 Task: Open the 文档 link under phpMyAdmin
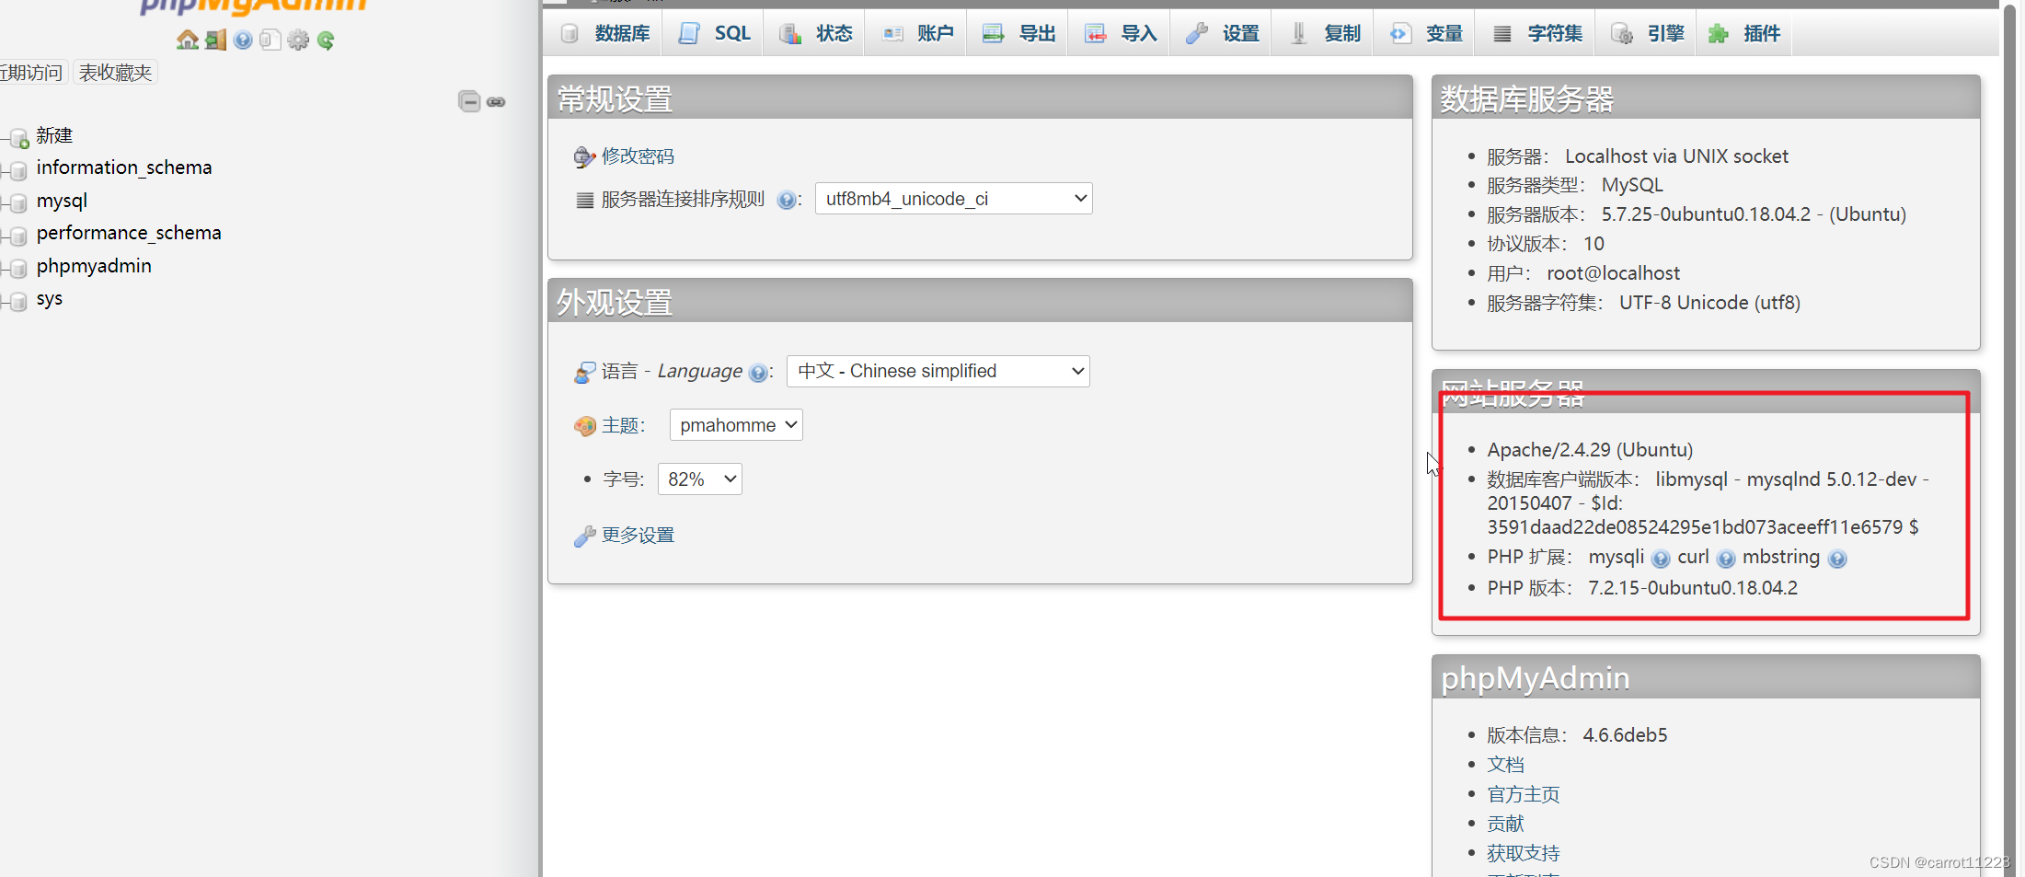tap(1505, 765)
